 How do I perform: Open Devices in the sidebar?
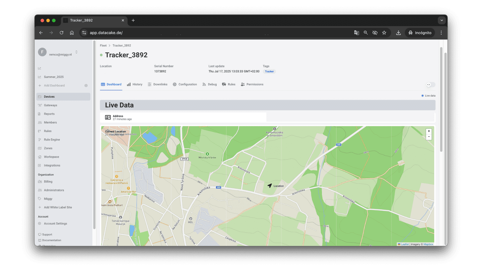63,97
